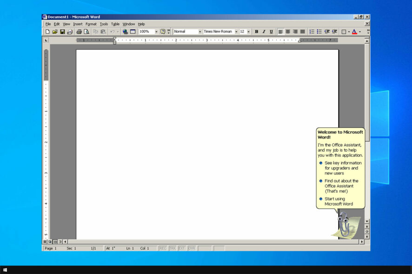Viewport: 412px width, 274px height.
Task: Click the Undo arrow icon
Action: coord(113,32)
